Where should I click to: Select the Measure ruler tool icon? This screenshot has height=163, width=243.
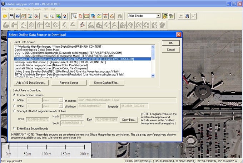point(86,16)
